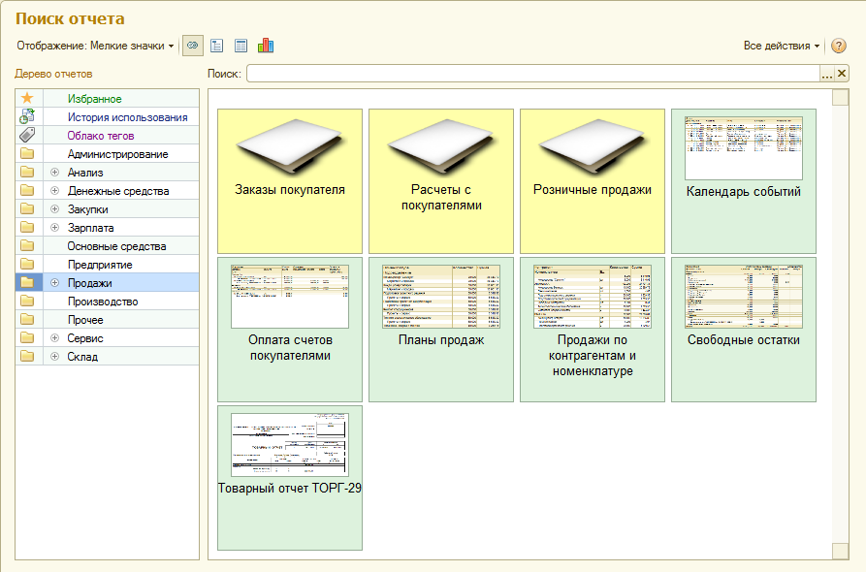
Task: Clear the search field with X button
Action: coord(842,74)
